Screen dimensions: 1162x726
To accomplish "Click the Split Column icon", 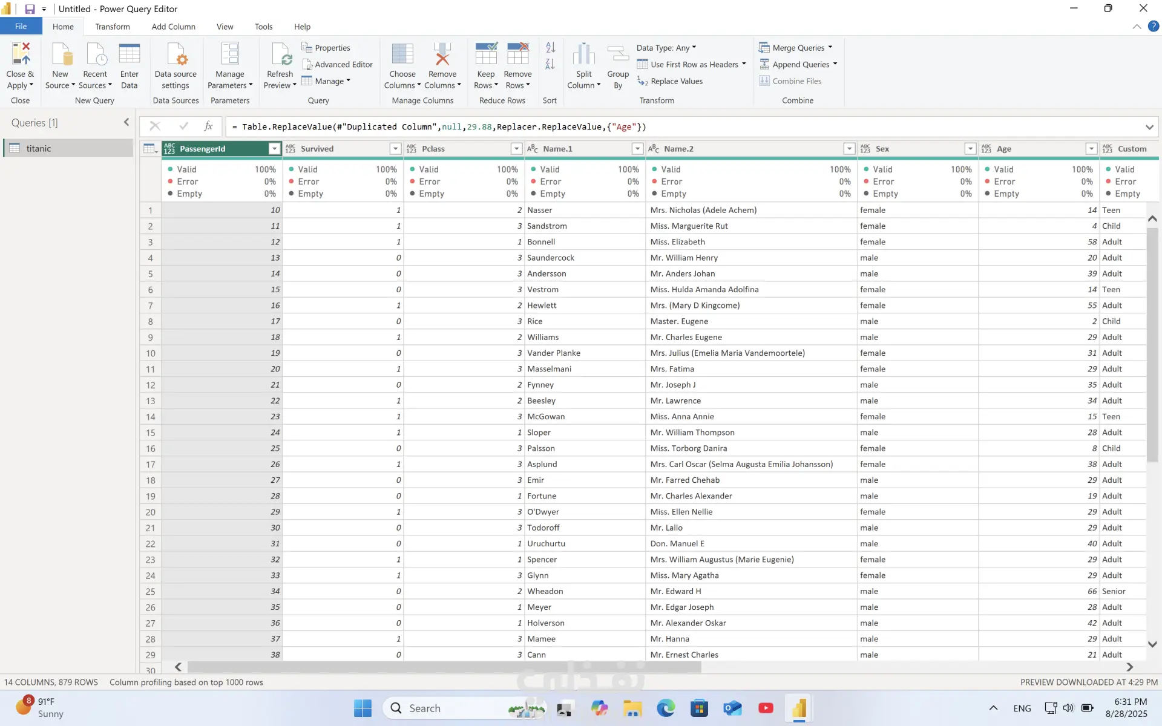I will (x=583, y=54).
